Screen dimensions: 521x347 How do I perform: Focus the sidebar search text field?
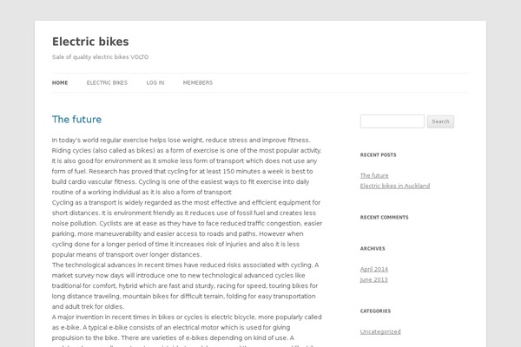[x=392, y=121]
